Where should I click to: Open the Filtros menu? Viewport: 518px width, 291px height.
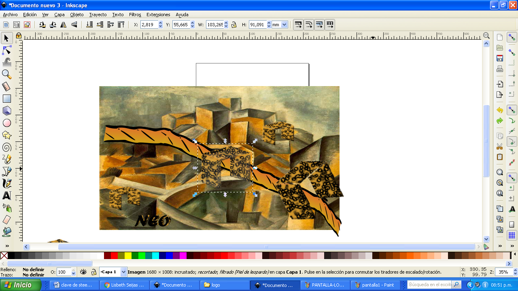click(135, 15)
